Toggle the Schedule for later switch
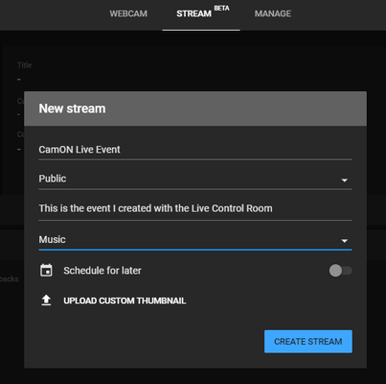 pyautogui.click(x=340, y=271)
